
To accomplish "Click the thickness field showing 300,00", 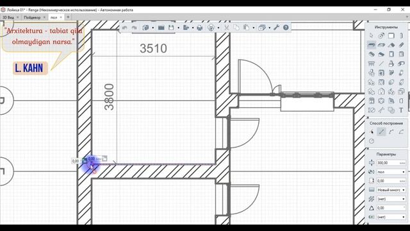I will pos(391,163).
